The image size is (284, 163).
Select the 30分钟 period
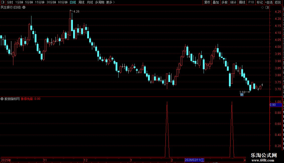click(51, 2)
